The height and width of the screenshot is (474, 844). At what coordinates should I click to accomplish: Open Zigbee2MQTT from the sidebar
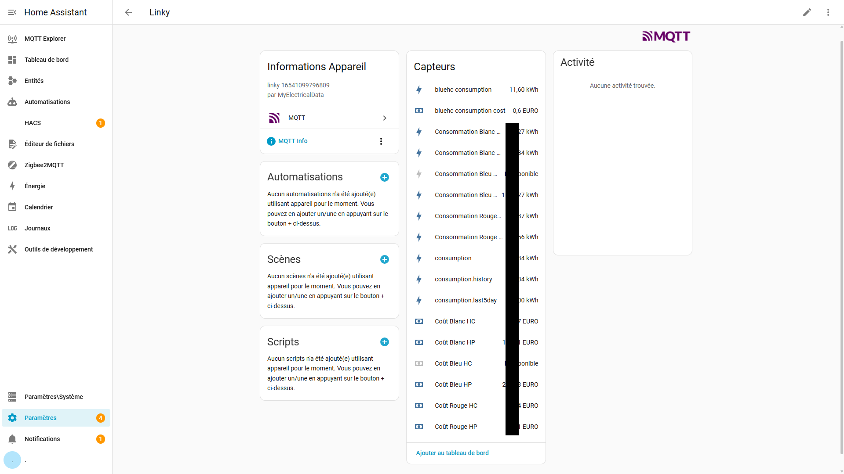pos(44,165)
